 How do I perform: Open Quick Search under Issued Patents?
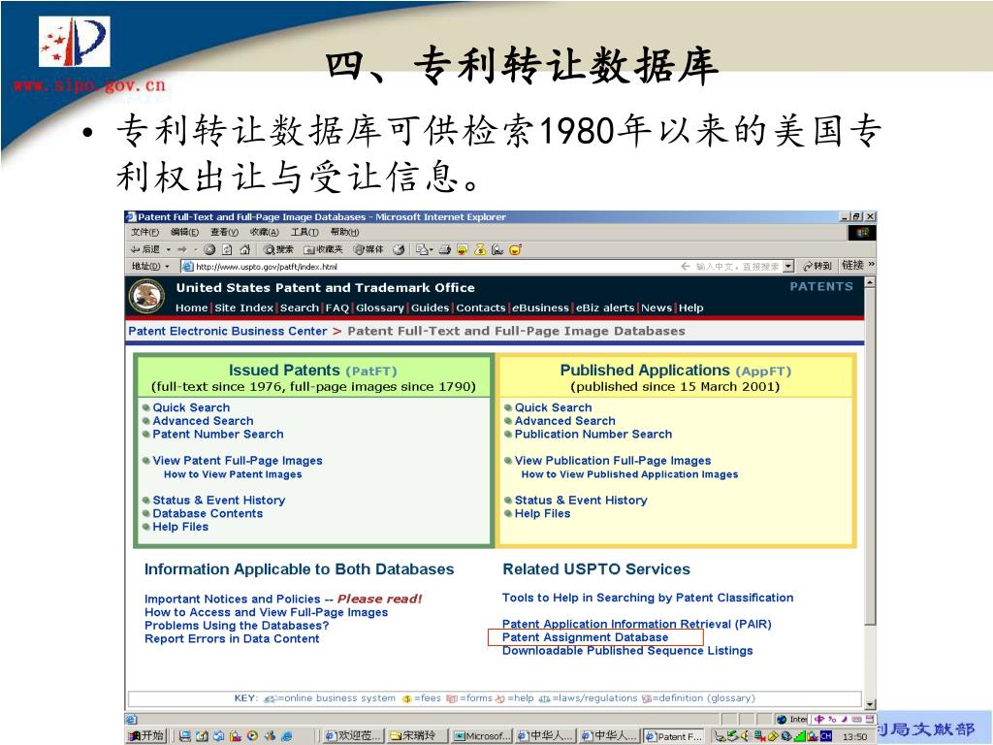coord(191,407)
